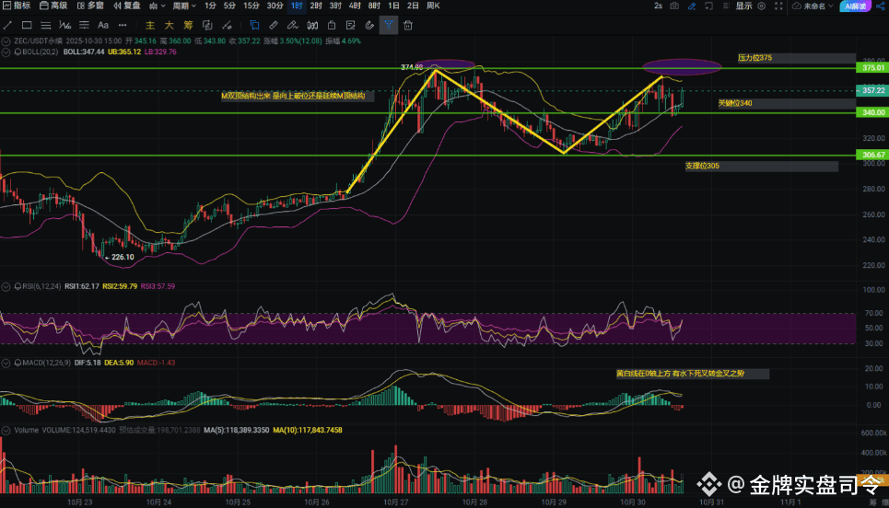Select the horizontal parallel lines tool

point(46,25)
